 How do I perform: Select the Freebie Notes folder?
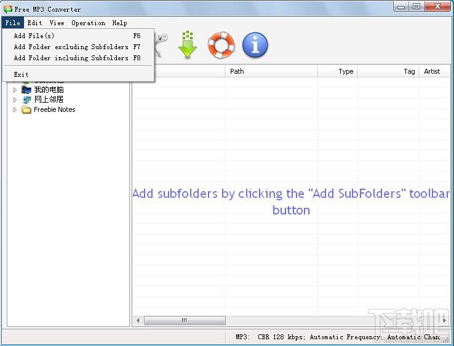[54, 109]
